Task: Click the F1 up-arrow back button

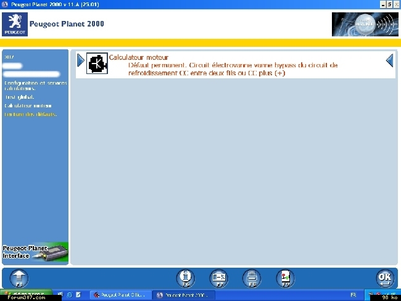Action: (x=20, y=278)
